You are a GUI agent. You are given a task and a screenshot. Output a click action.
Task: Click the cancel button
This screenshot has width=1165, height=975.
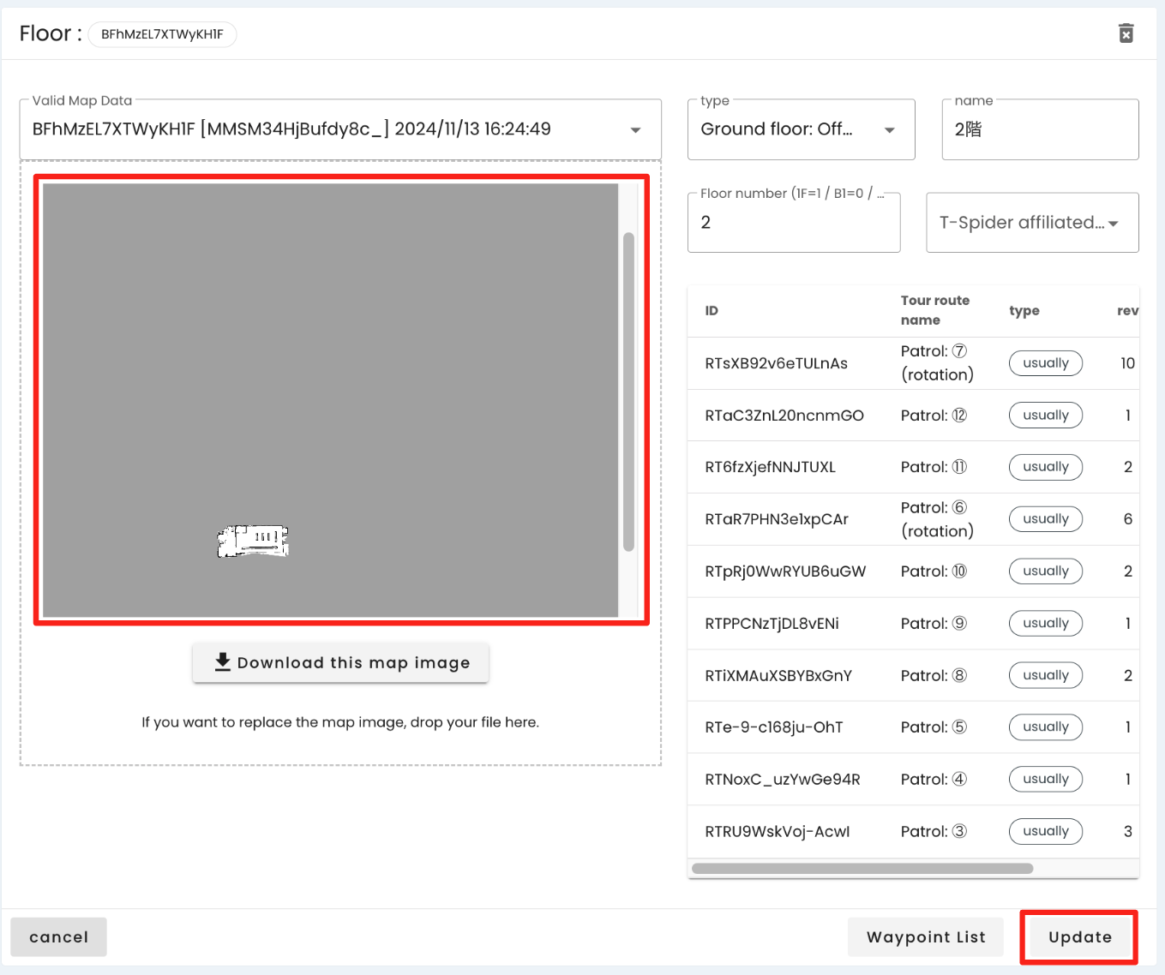(58, 937)
